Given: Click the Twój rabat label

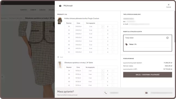Looking at the screenshot, I should pyautogui.click(x=129, y=38).
